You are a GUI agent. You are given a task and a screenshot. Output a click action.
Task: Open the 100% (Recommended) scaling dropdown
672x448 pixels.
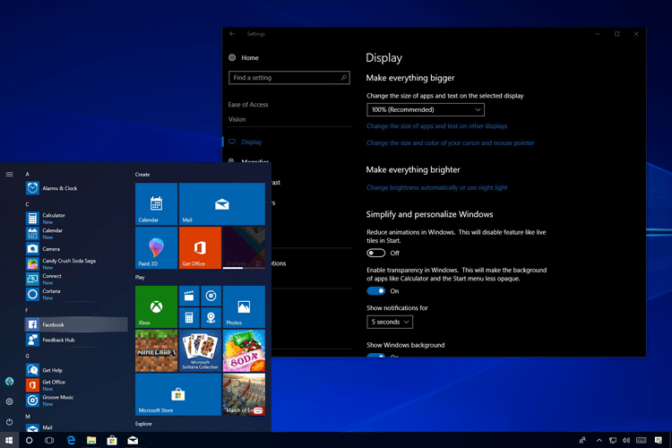point(425,109)
